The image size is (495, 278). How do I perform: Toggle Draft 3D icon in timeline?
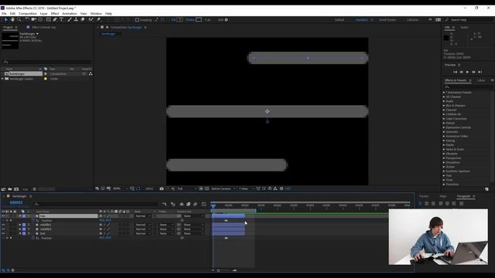pos(173,204)
